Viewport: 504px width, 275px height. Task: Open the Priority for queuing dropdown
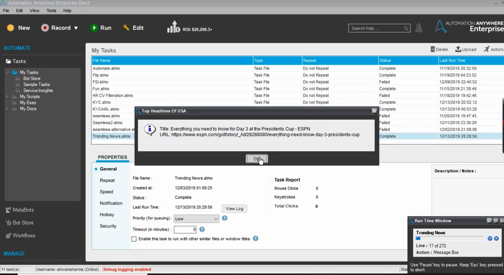(x=196, y=219)
